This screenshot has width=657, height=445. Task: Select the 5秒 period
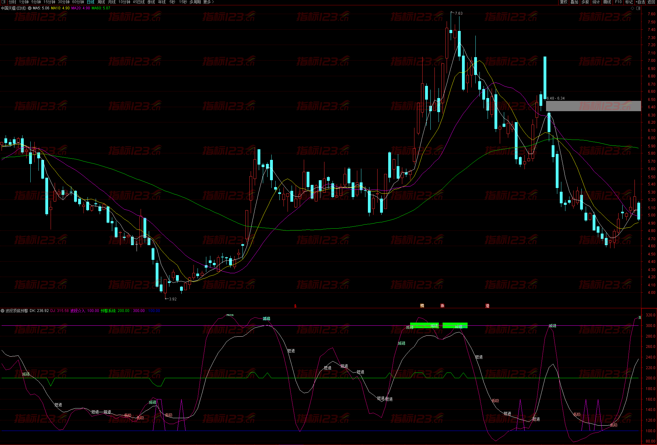172,2
